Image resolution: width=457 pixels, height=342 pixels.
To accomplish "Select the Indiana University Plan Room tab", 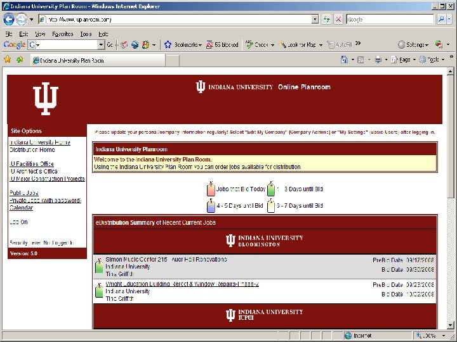I will click(x=98, y=61).
